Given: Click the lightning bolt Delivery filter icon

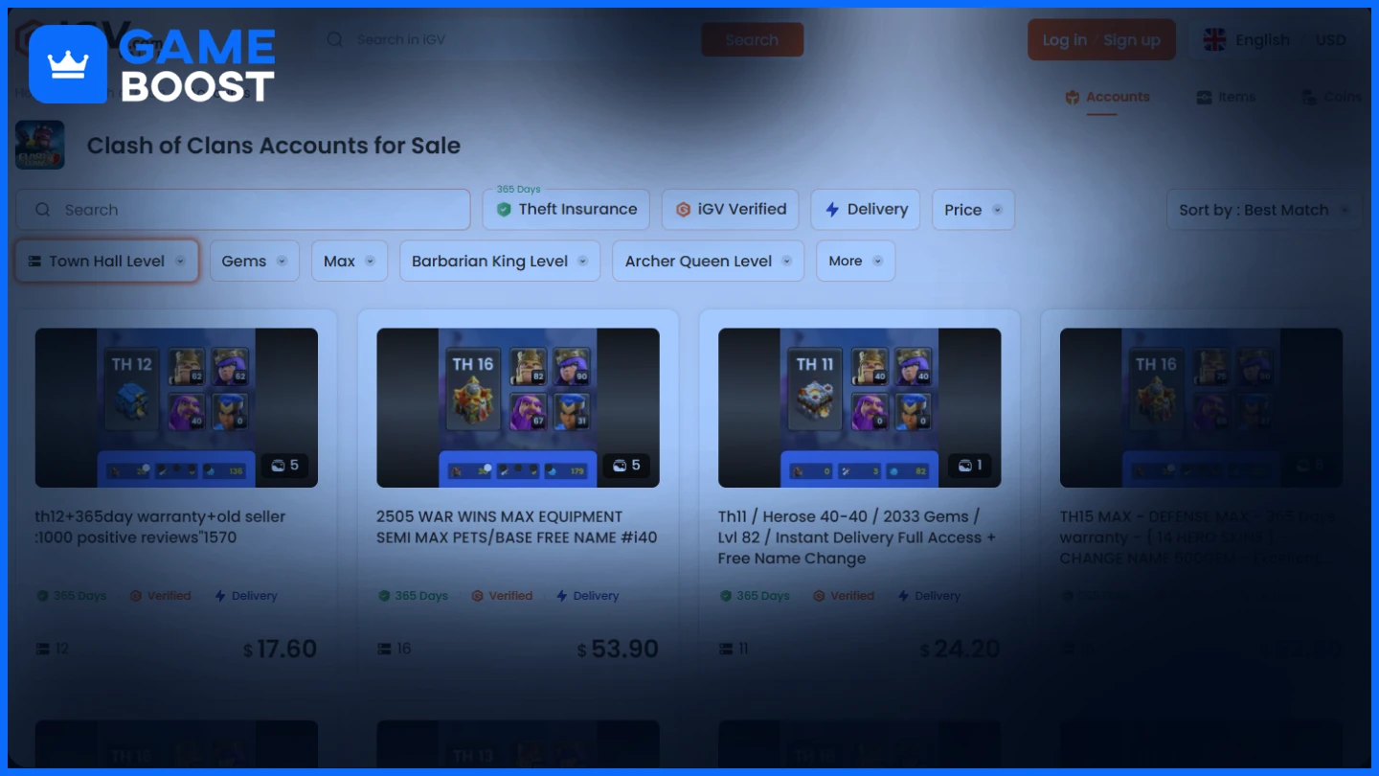Looking at the screenshot, I should [x=831, y=210].
